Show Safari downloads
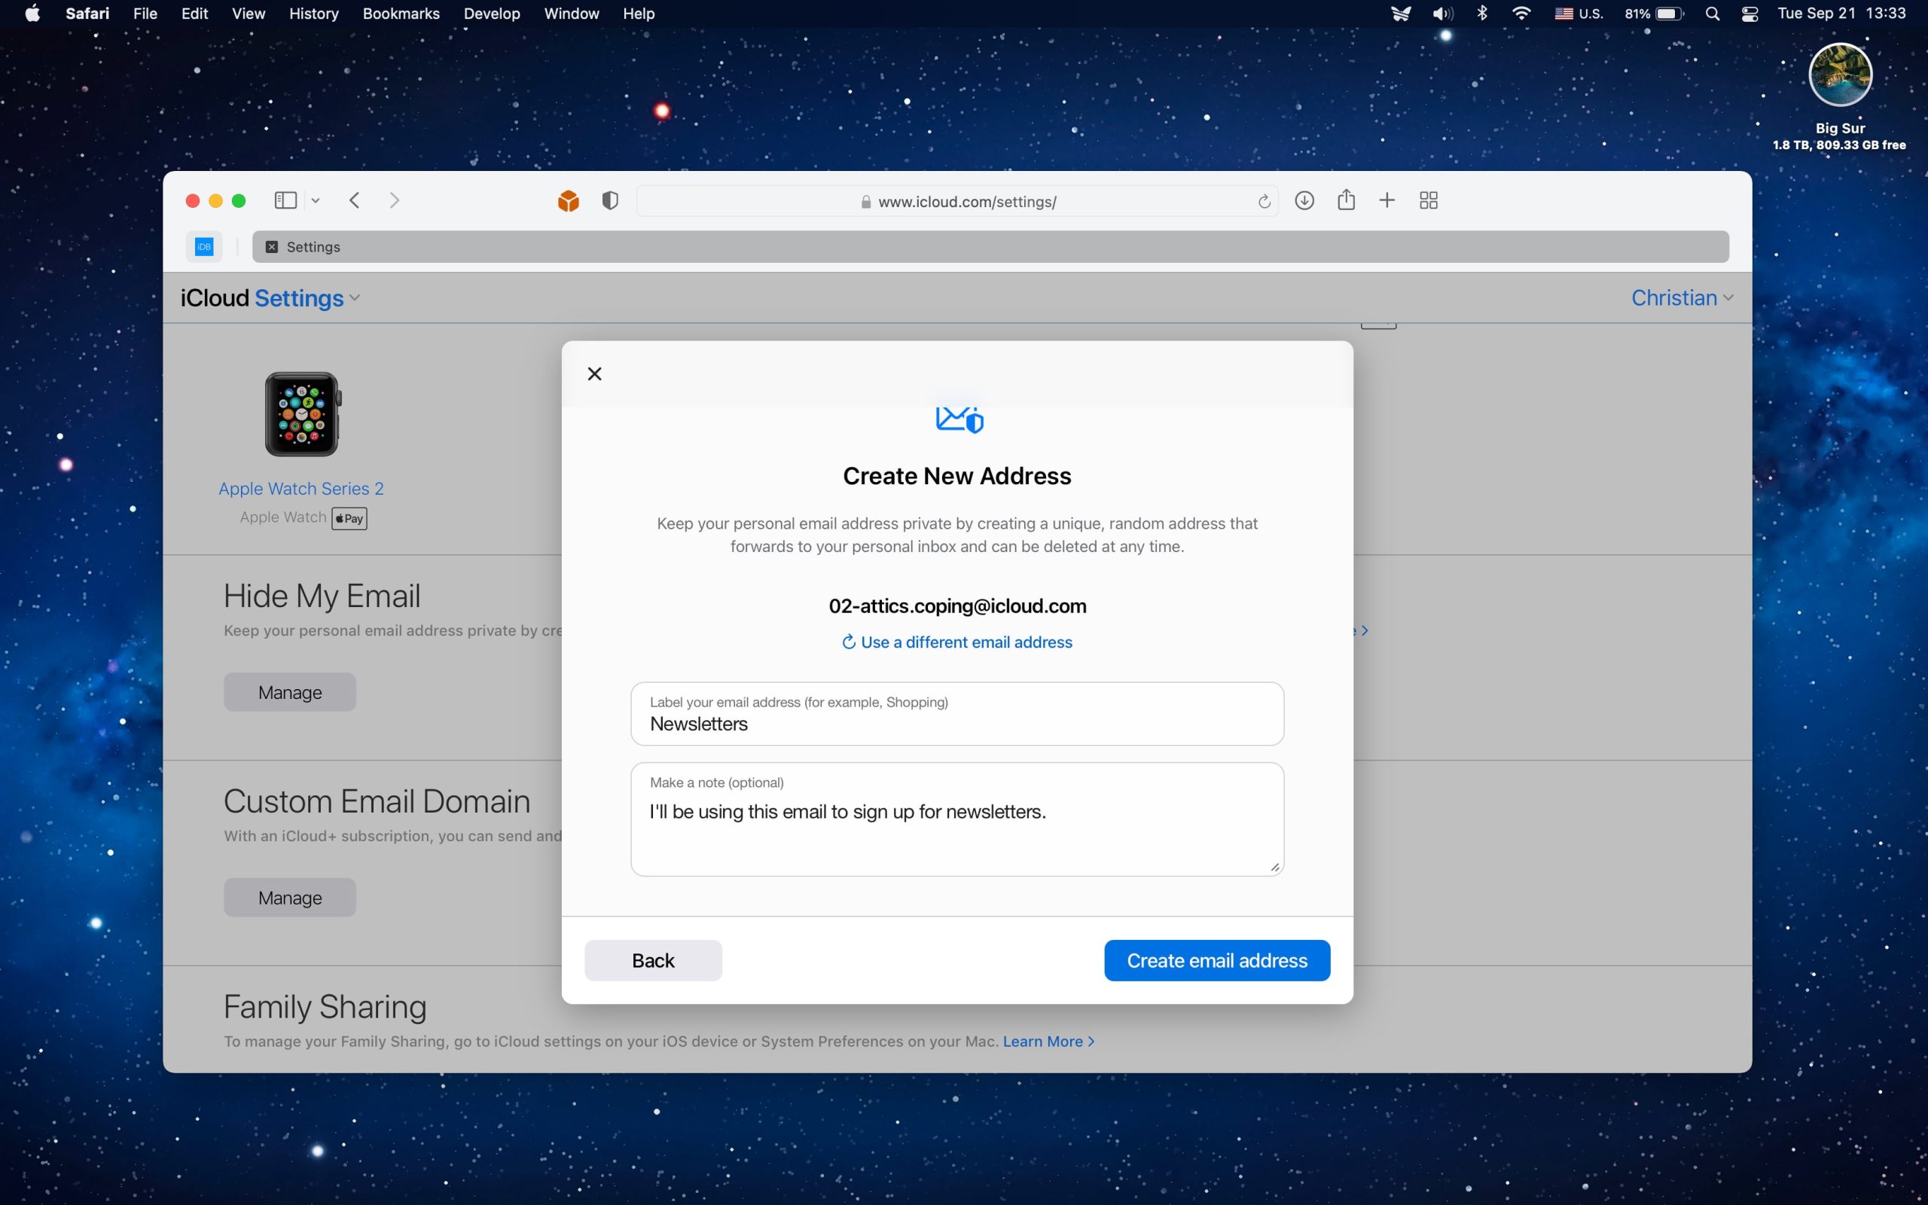The image size is (1928, 1205). point(1304,201)
